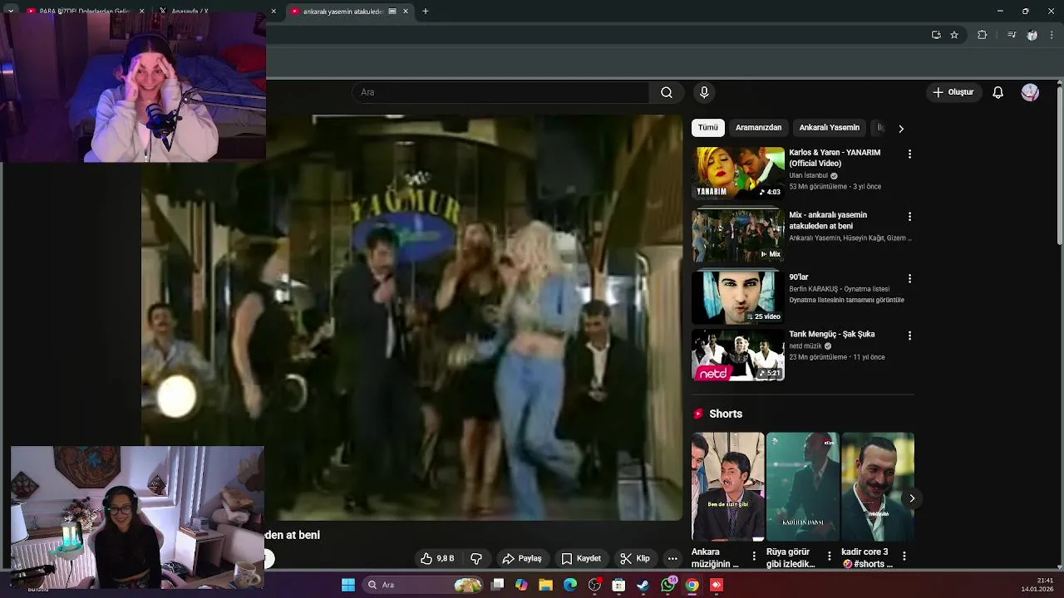This screenshot has height=598, width=1064.
Task: Open the browser Extensions puzzle icon
Action: pyautogui.click(x=982, y=35)
